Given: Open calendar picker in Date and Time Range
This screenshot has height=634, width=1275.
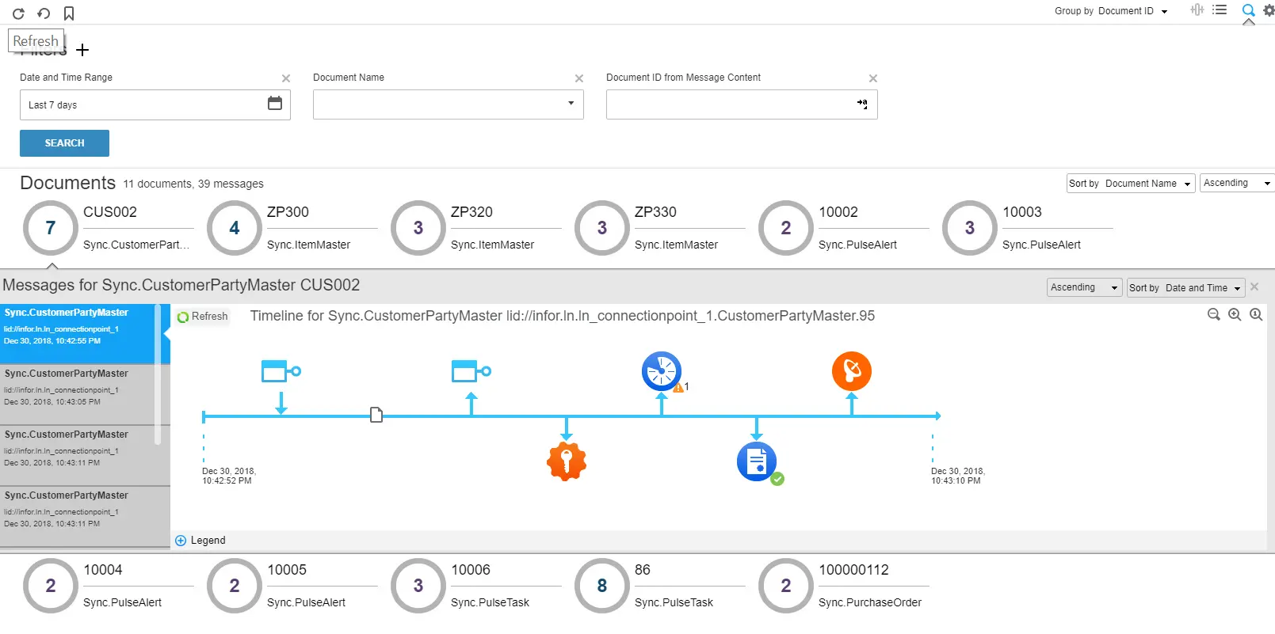Looking at the screenshot, I should [x=275, y=104].
